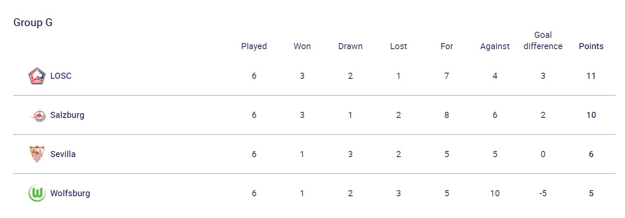Click Wolfsburg's goal difference value -5
Screen dimensions: 625x218
543,194
